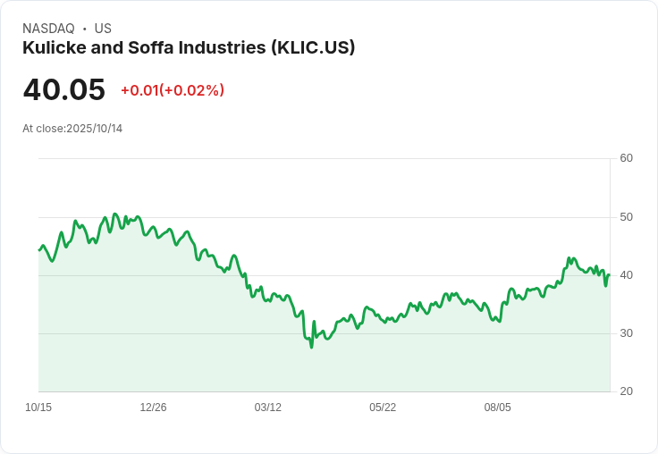This screenshot has width=658, height=454.
Task: Click the 08/05 date axis label
Action: click(498, 408)
